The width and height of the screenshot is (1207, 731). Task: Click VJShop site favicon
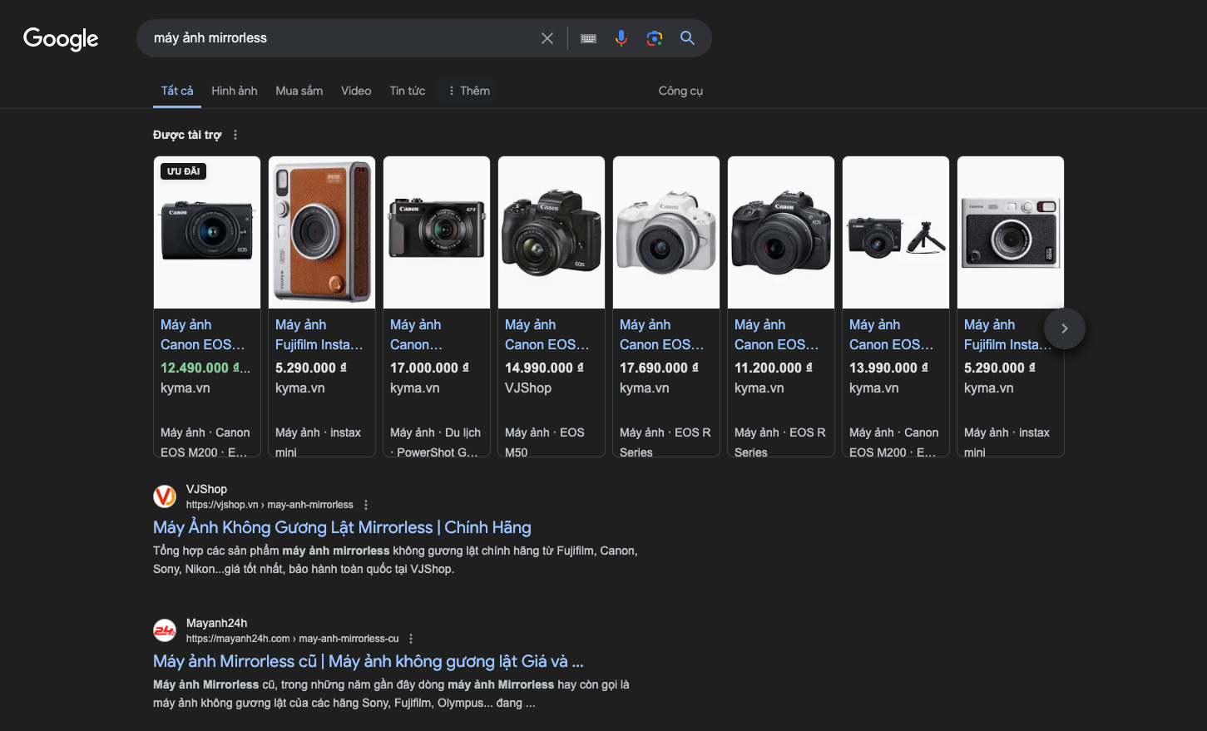pyautogui.click(x=165, y=496)
